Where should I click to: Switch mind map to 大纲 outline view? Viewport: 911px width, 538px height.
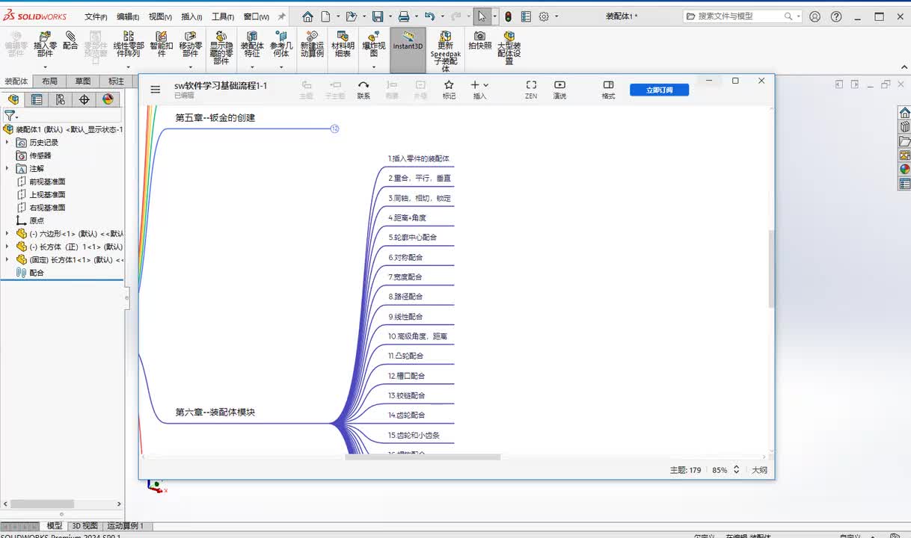click(759, 470)
